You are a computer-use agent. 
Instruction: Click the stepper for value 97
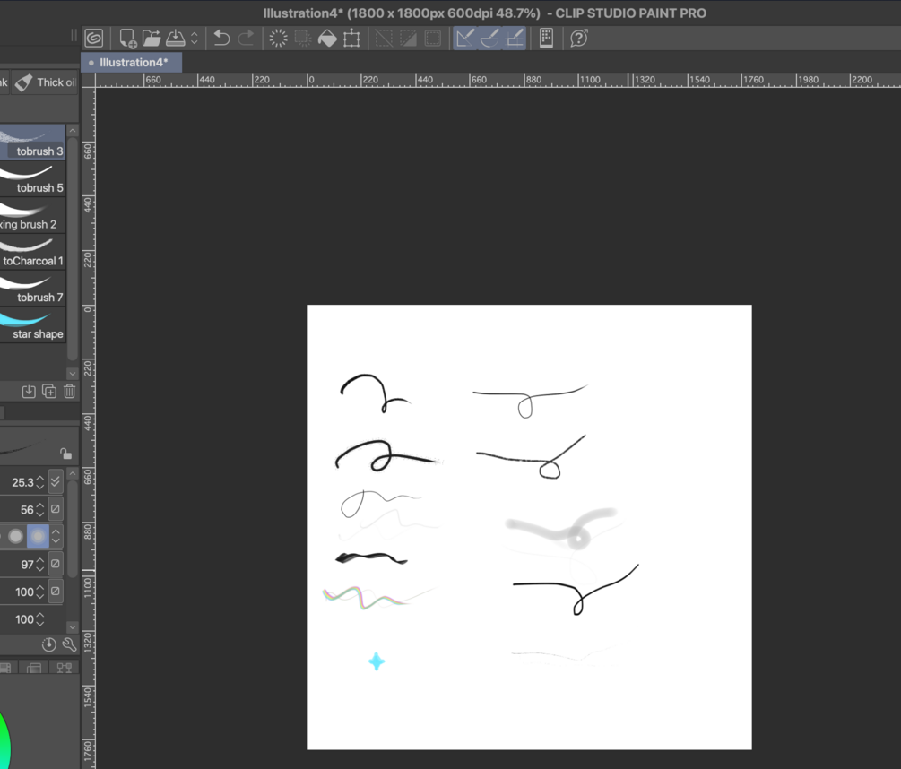[39, 565]
